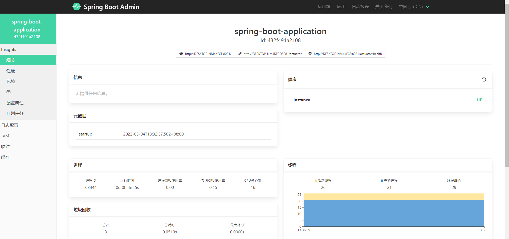Click the 系统CPU使用率 value 0.15
The width and height of the screenshot is (509, 239).
213,187
